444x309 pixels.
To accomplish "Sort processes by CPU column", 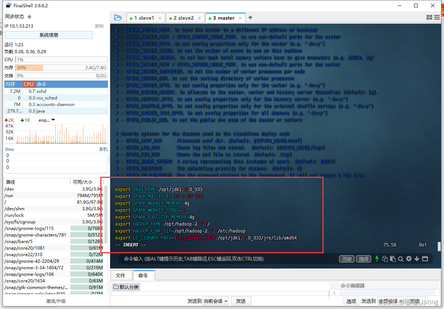I will pyautogui.click(x=28, y=84).
